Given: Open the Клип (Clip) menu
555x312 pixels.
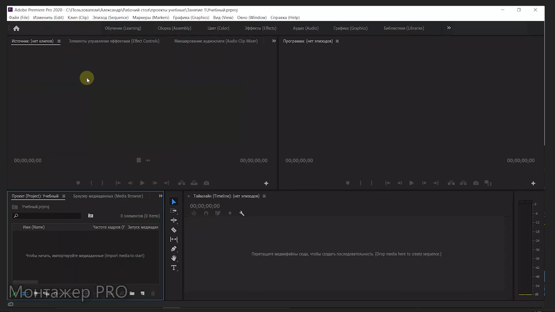Looking at the screenshot, I should pos(78,18).
